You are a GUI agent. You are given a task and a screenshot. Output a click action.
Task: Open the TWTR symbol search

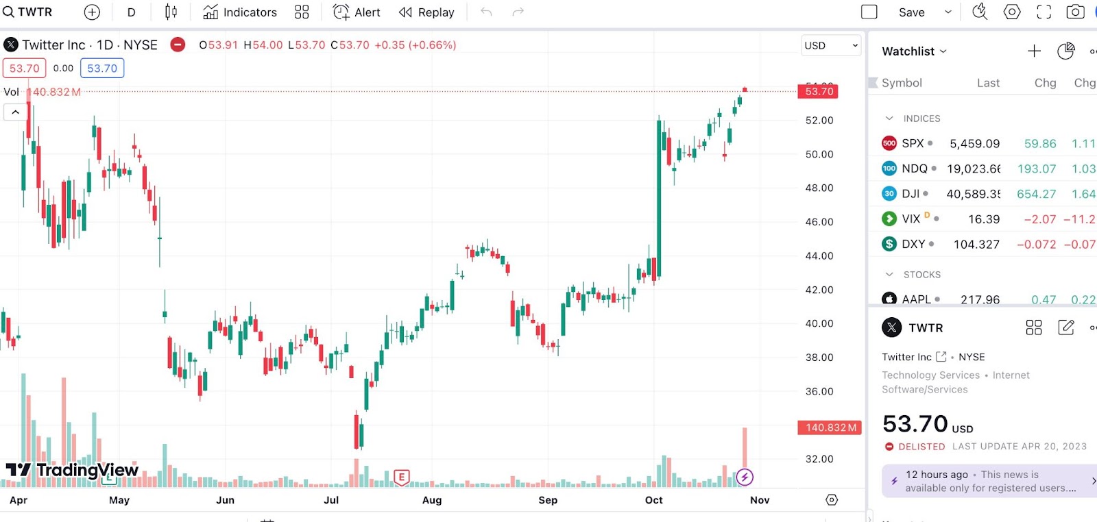(28, 12)
